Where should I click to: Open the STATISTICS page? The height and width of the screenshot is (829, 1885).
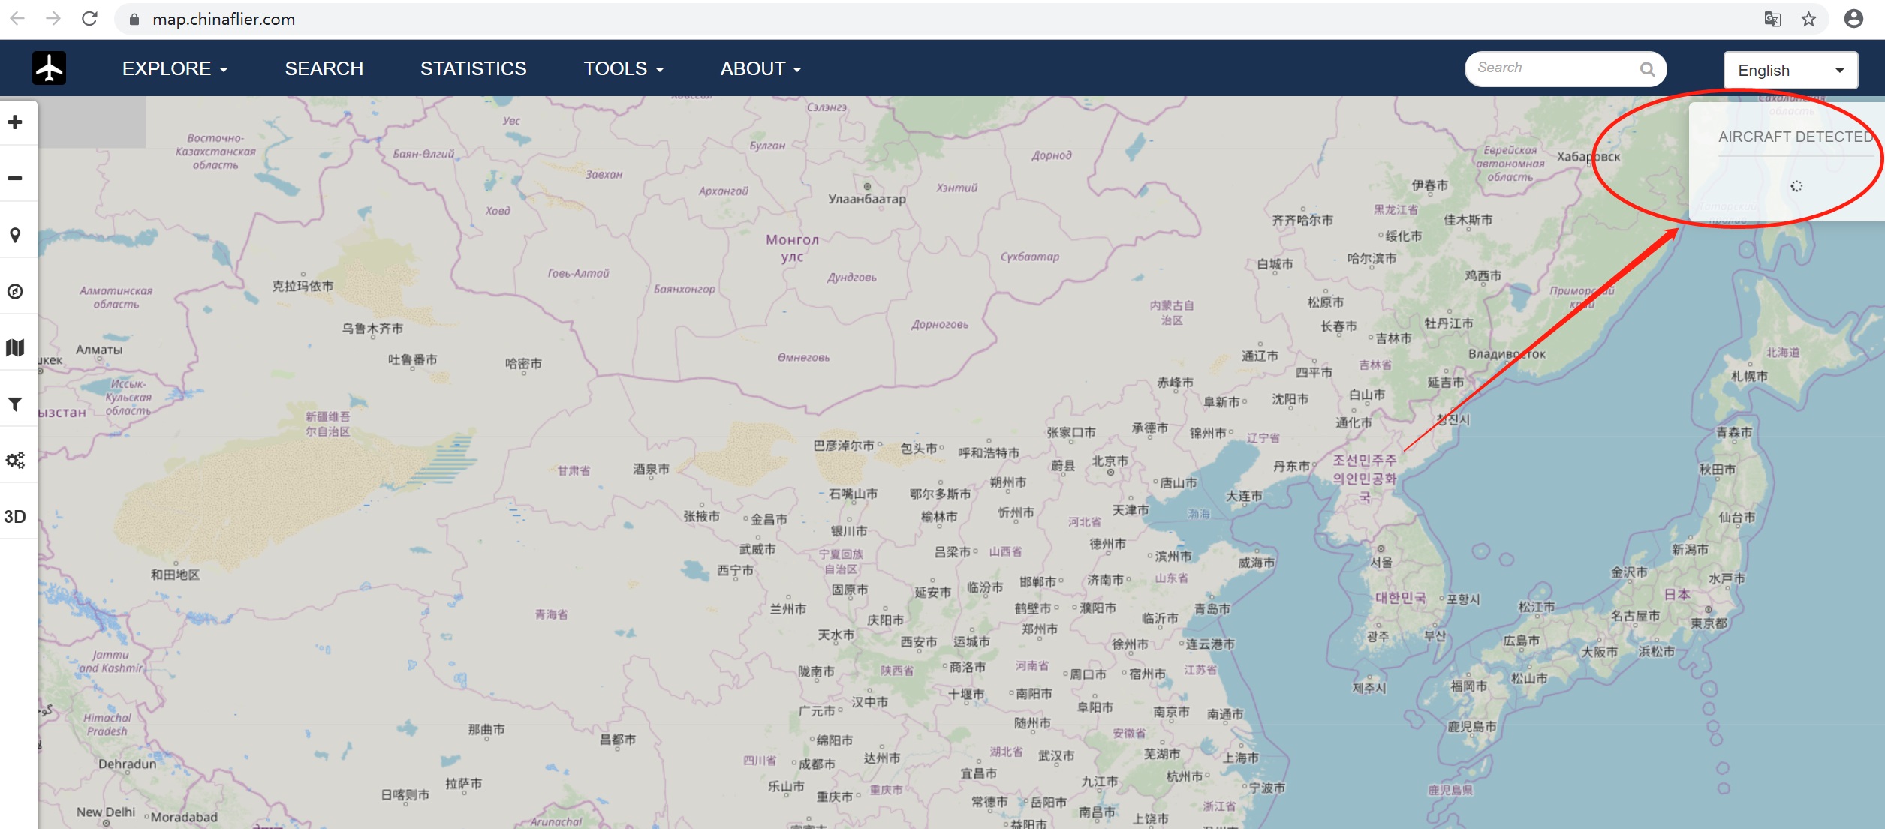473,69
